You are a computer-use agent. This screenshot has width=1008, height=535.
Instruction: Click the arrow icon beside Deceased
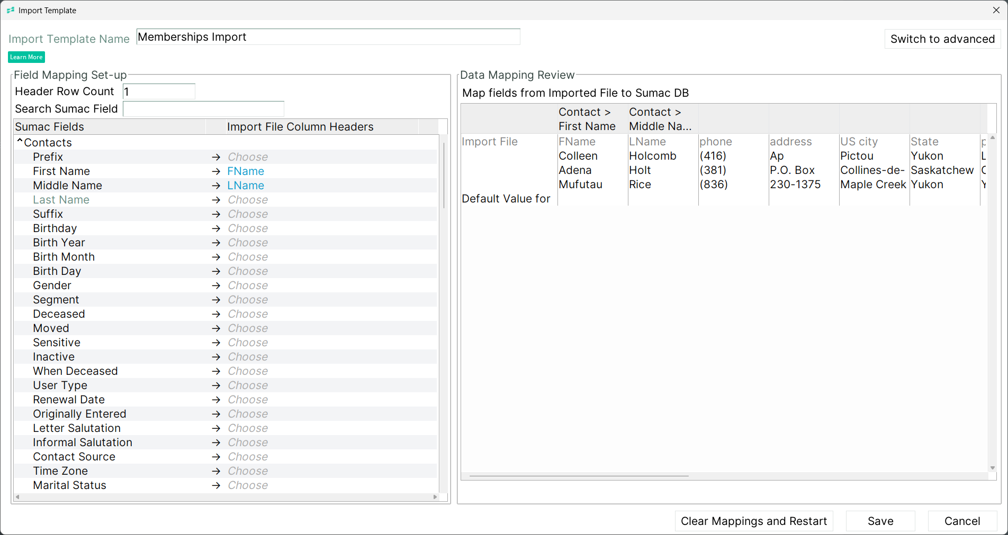pos(216,314)
